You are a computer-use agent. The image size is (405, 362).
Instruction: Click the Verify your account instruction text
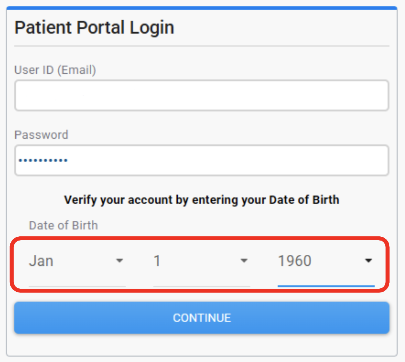coord(202,200)
